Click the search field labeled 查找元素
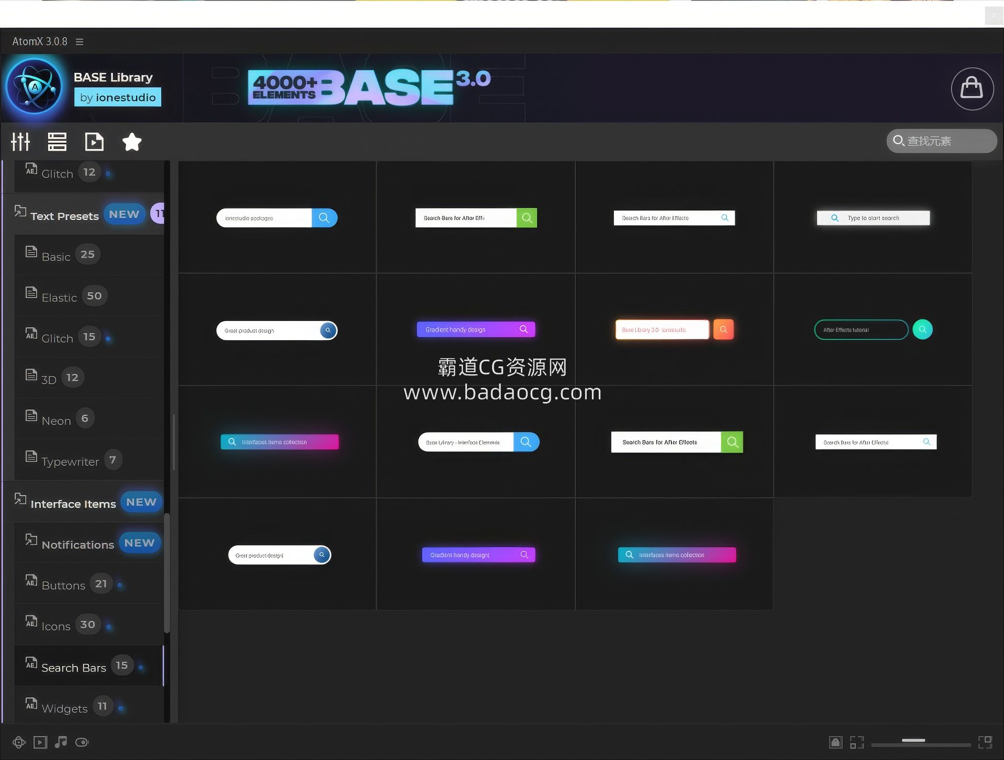This screenshot has width=1004, height=760. point(941,141)
